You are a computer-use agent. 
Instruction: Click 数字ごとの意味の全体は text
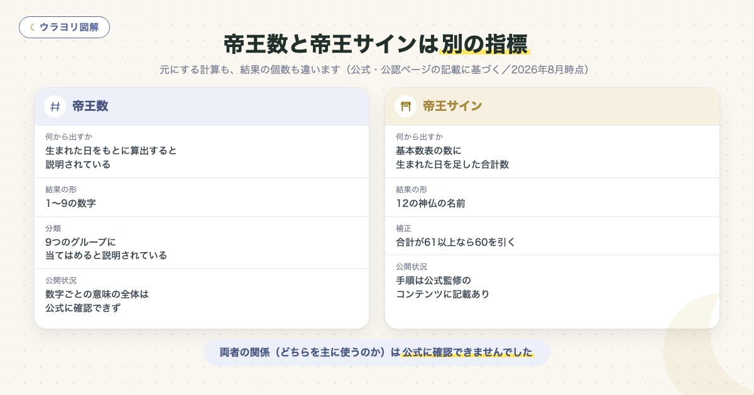click(x=97, y=293)
